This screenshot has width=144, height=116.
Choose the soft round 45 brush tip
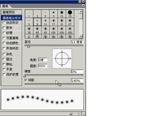pos(37,30)
